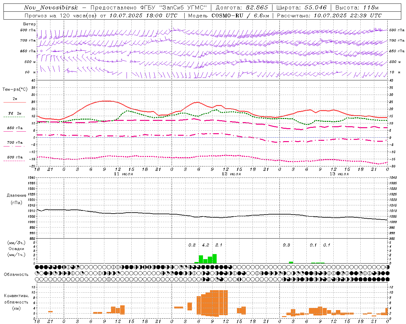Click the 4.2 precipitation total value
This screenshot has width=406, height=324.
[x=206, y=245]
